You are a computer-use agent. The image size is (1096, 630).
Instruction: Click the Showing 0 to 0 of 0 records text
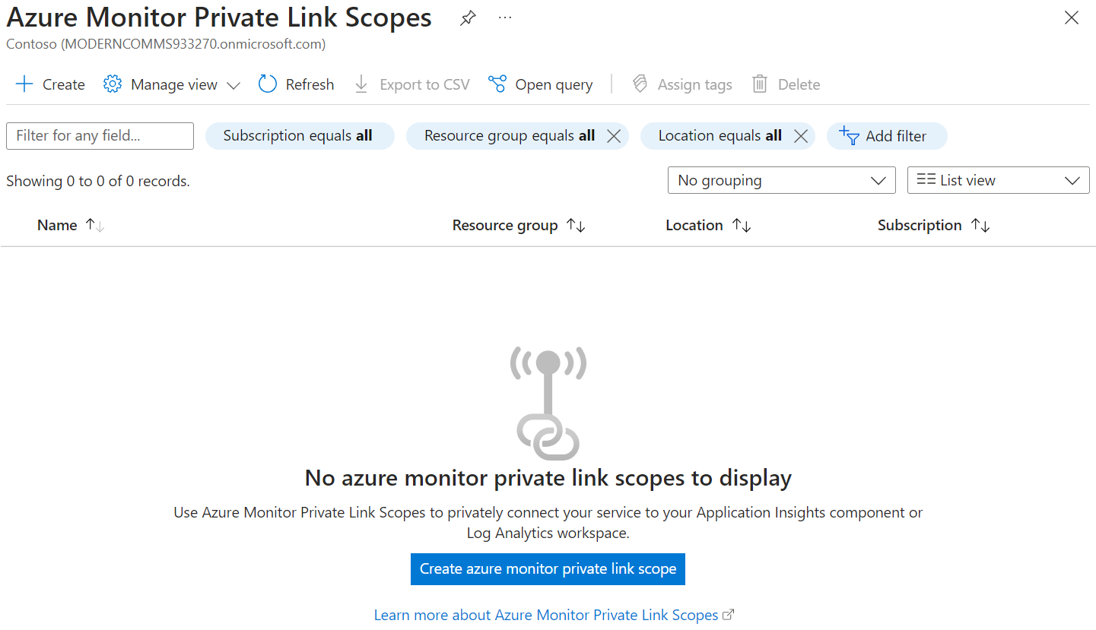[98, 181]
